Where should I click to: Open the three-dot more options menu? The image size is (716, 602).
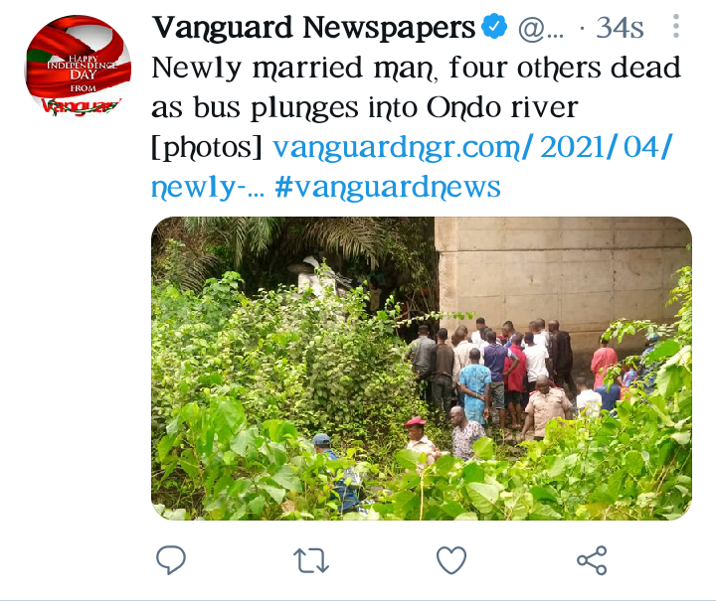pyautogui.click(x=676, y=26)
